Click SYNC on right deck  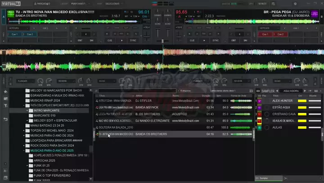click(x=216, y=40)
